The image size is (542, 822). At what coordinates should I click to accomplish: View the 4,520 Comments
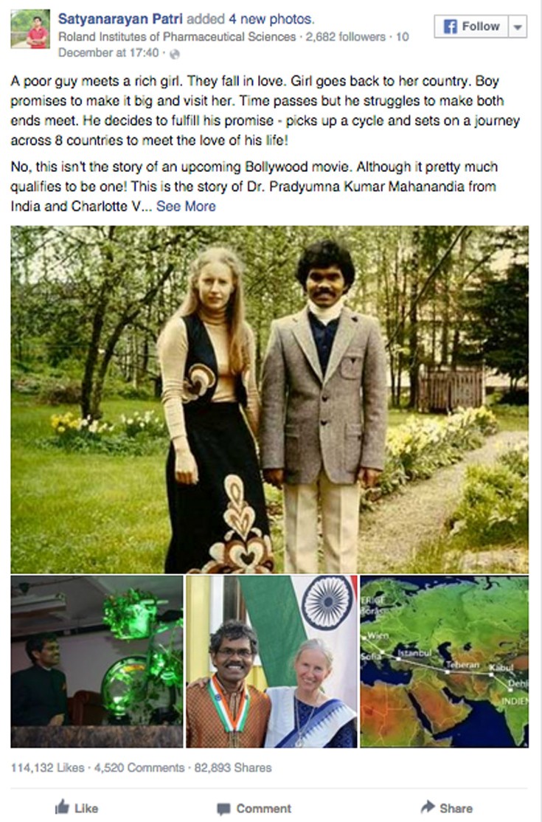pos(139,767)
